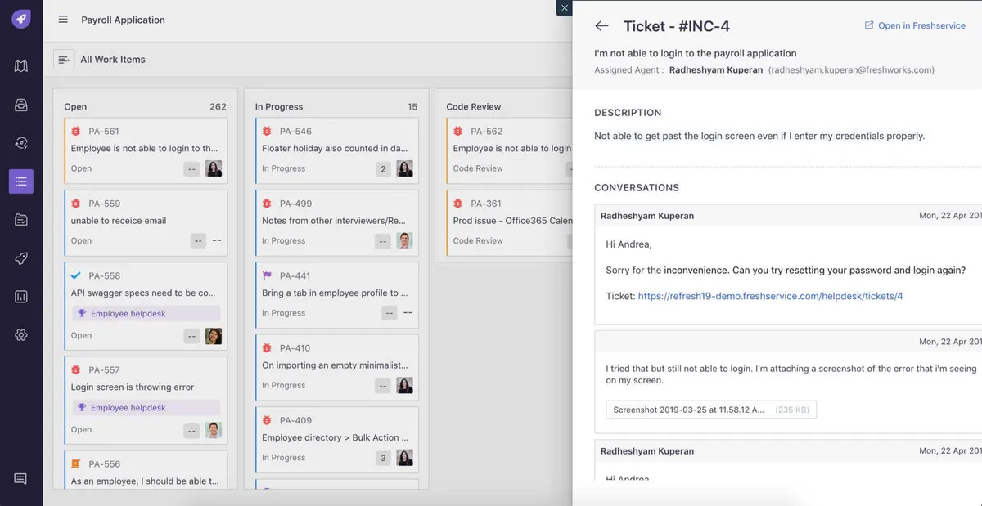Image resolution: width=982 pixels, height=506 pixels.
Task: Open the sprint cycle icon in the sidebar
Action: click(21, 143)
